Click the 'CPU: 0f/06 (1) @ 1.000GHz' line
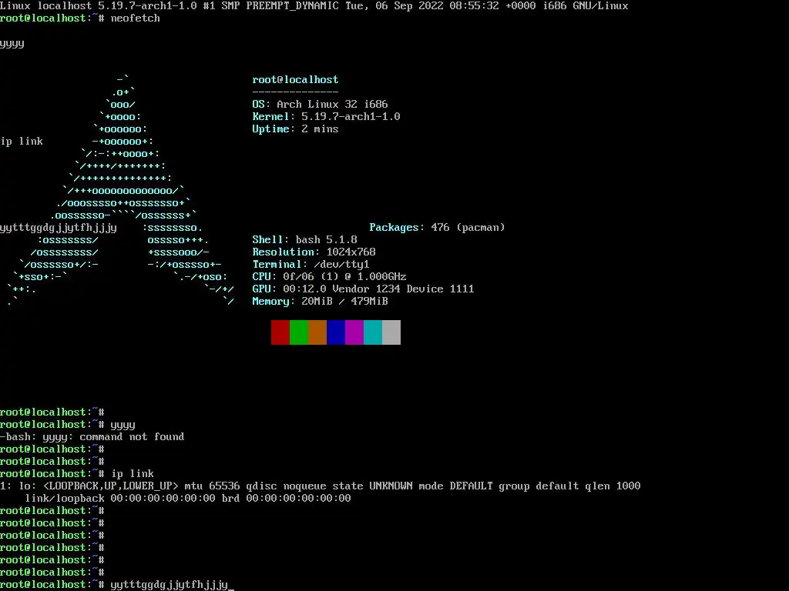789x591 pixels. [x=329, y=276]
